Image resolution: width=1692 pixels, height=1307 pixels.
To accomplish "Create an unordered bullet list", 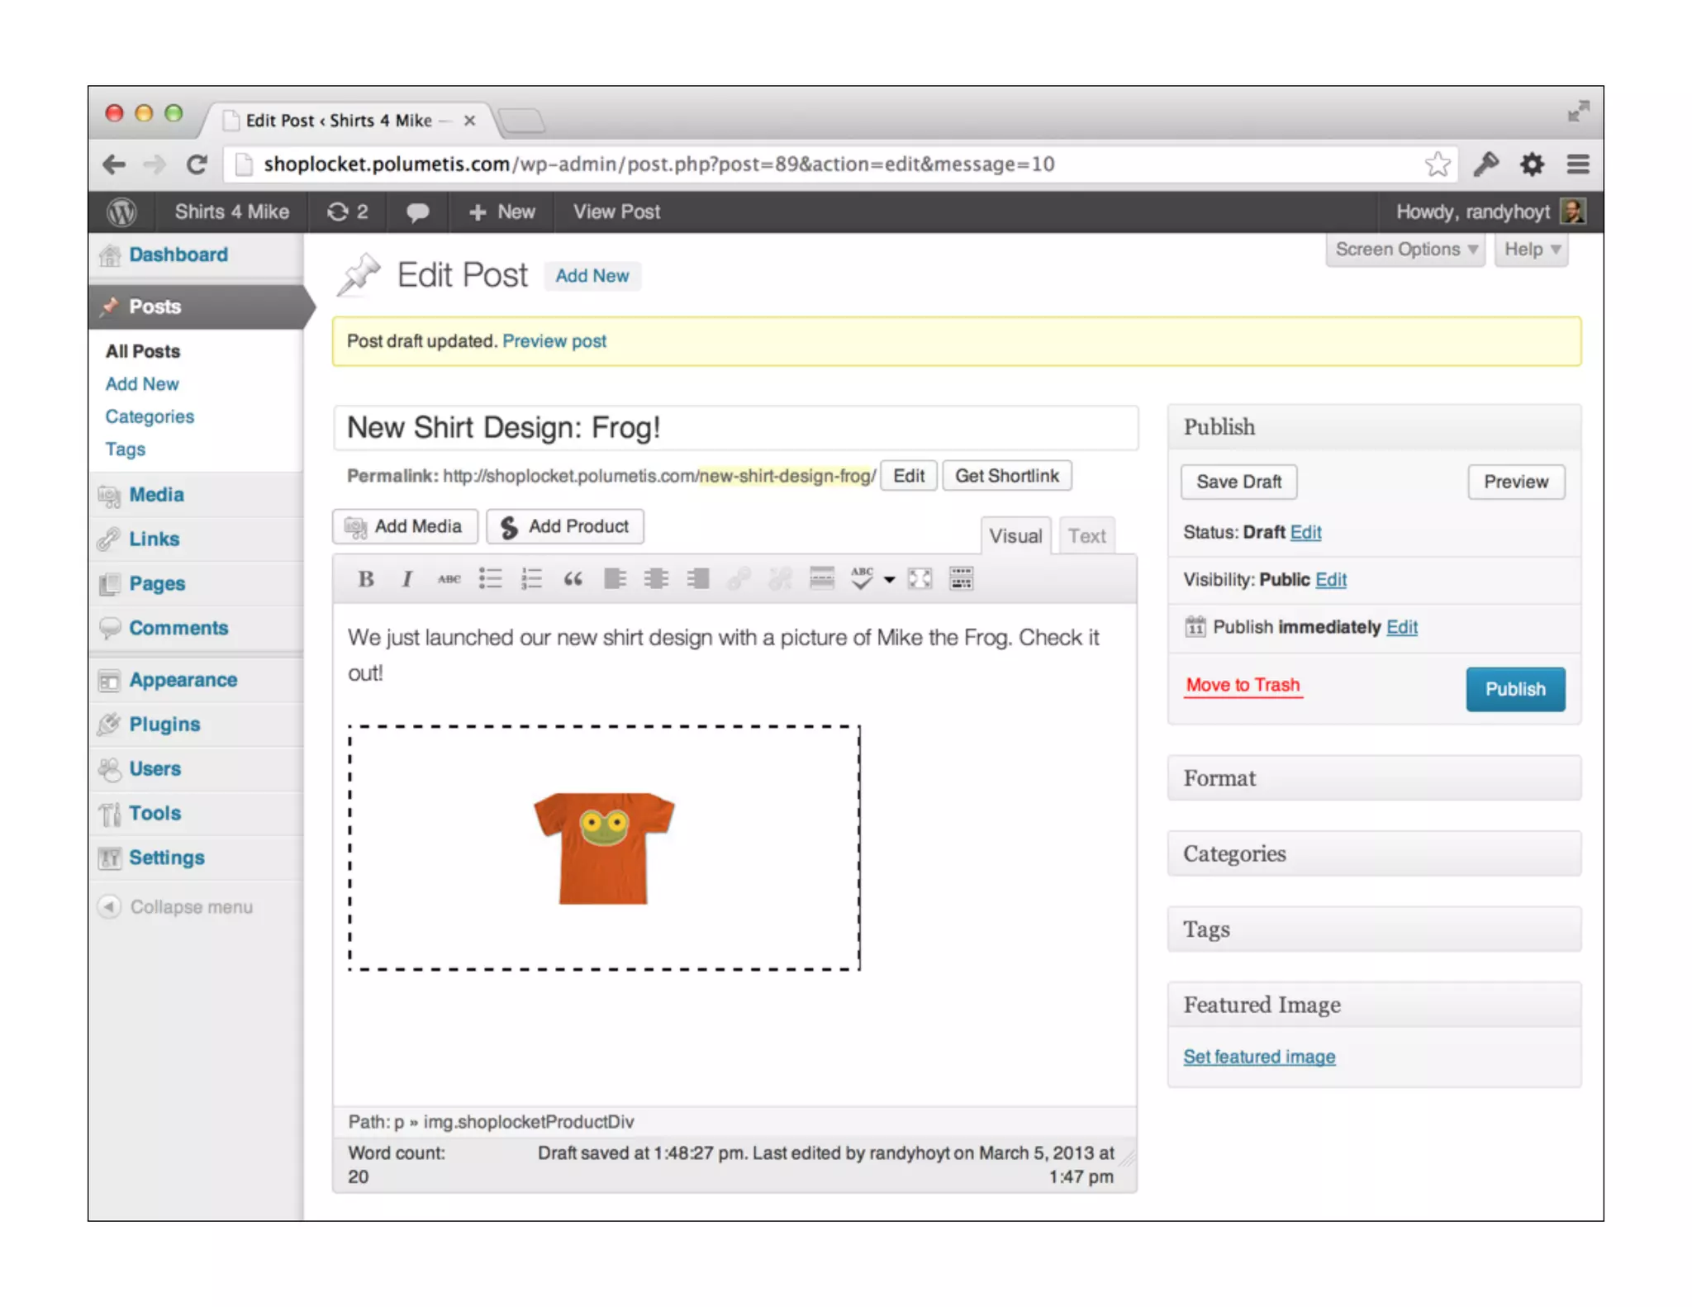I will click(490, 579).
